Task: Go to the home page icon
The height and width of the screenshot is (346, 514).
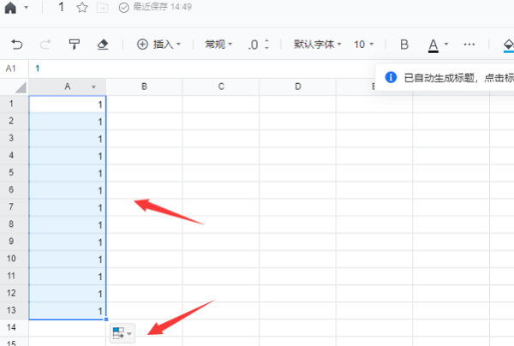Action: point(10,8)
